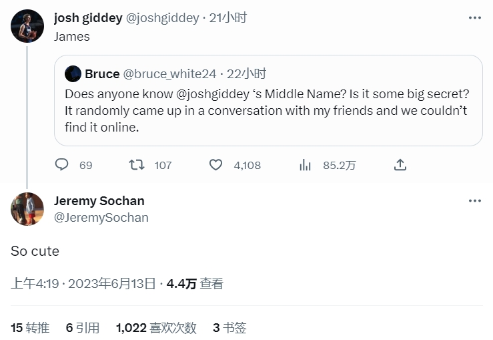Viewport: 493px width, 340px height.
Task: Open Jeremy Sochan's profile avatar
Action: (27, 209)
